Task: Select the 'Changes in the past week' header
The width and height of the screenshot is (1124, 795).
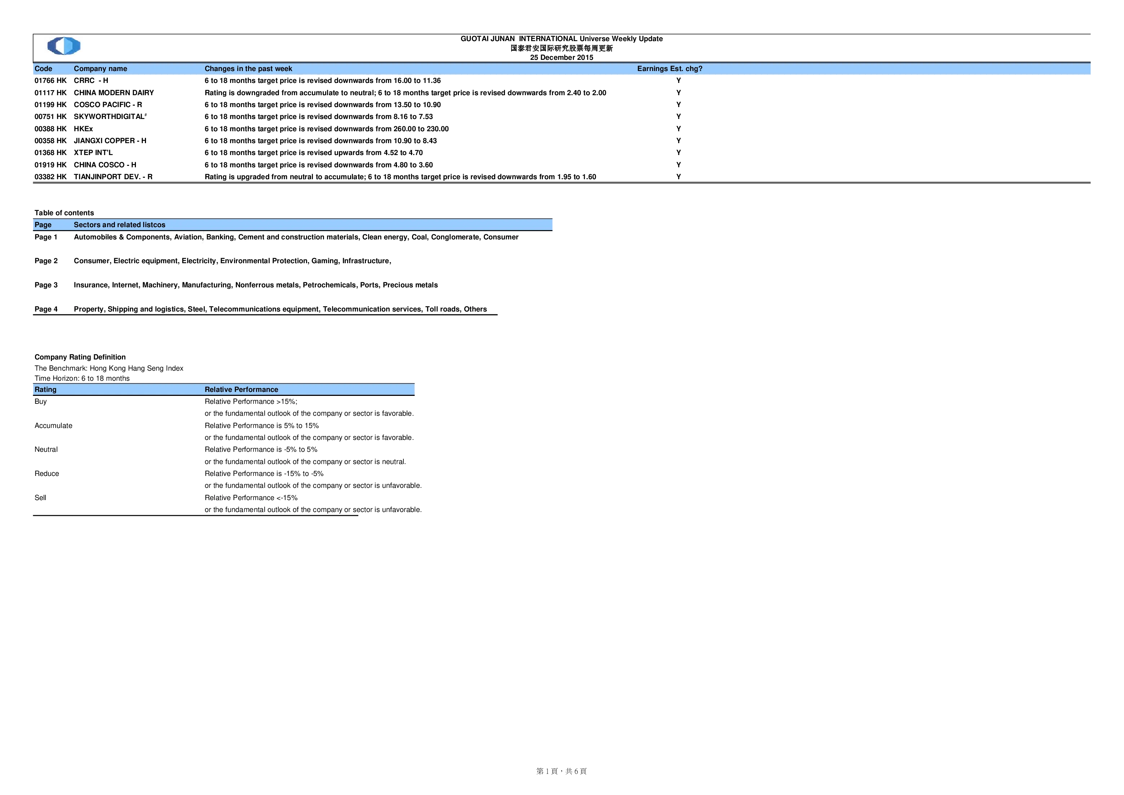Action: 248,69
